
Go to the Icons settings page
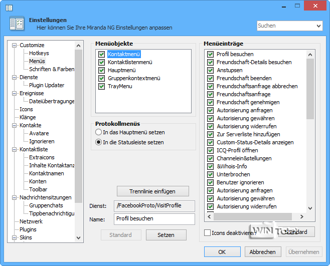(26, 109)
